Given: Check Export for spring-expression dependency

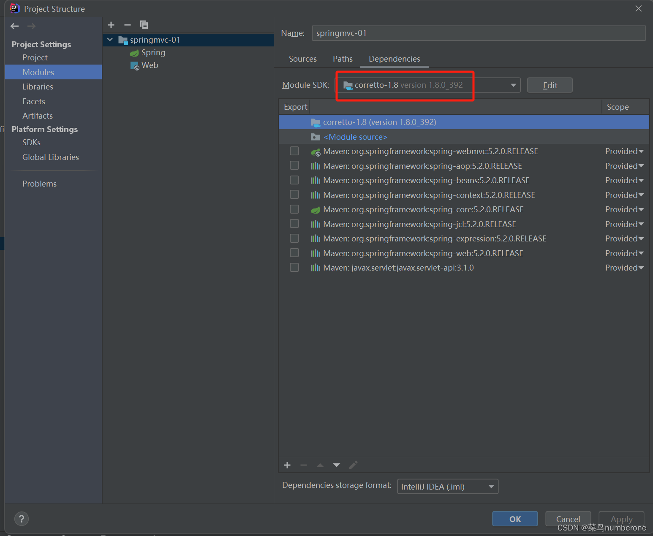Looking at the screenshot, I should pyautogui.click(x=294, y=238).
